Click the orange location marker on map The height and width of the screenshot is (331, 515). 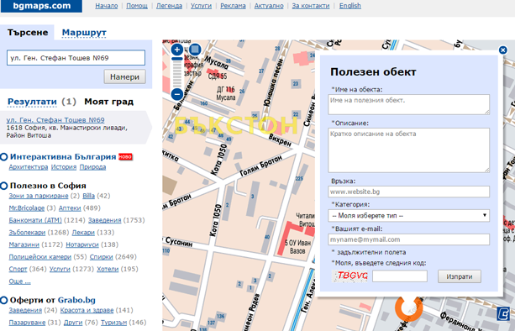click(408, 308)
